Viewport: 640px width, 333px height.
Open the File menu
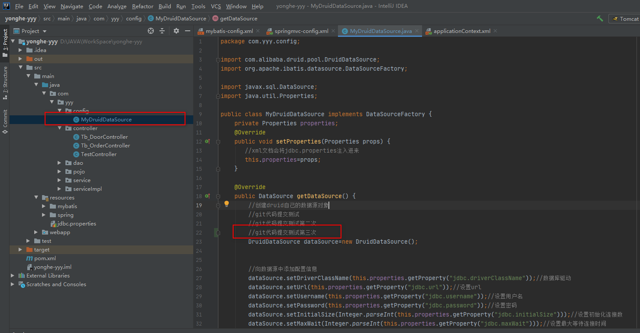19,7
